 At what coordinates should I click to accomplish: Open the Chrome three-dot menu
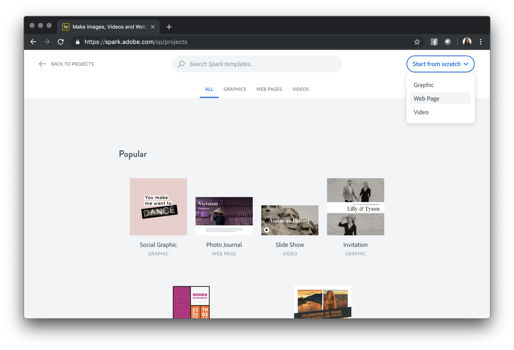[x=481, y=42]
